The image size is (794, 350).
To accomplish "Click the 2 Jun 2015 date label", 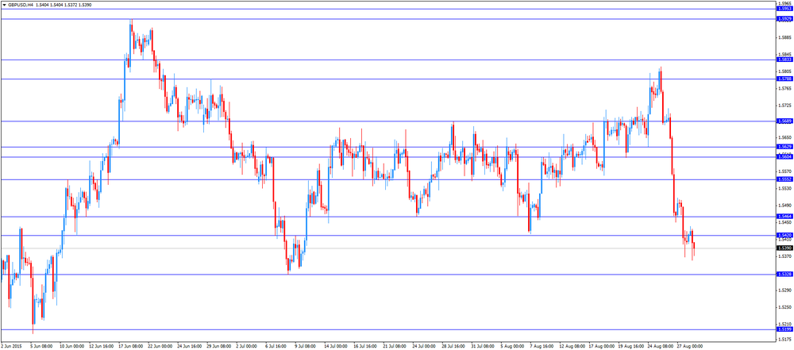I will pyautogui.click(x=10, y=347).
